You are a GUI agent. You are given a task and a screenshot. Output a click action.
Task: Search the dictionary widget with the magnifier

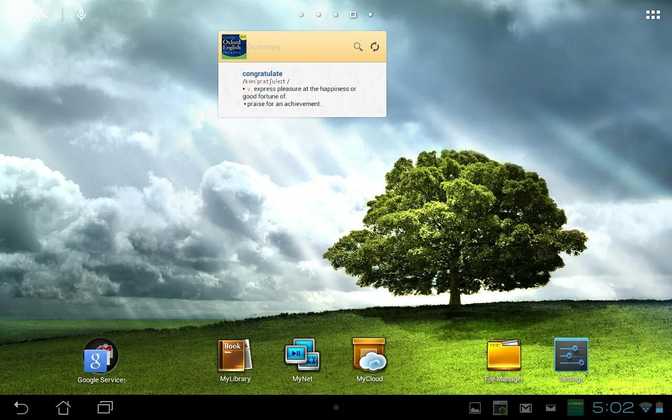(358, 47)
